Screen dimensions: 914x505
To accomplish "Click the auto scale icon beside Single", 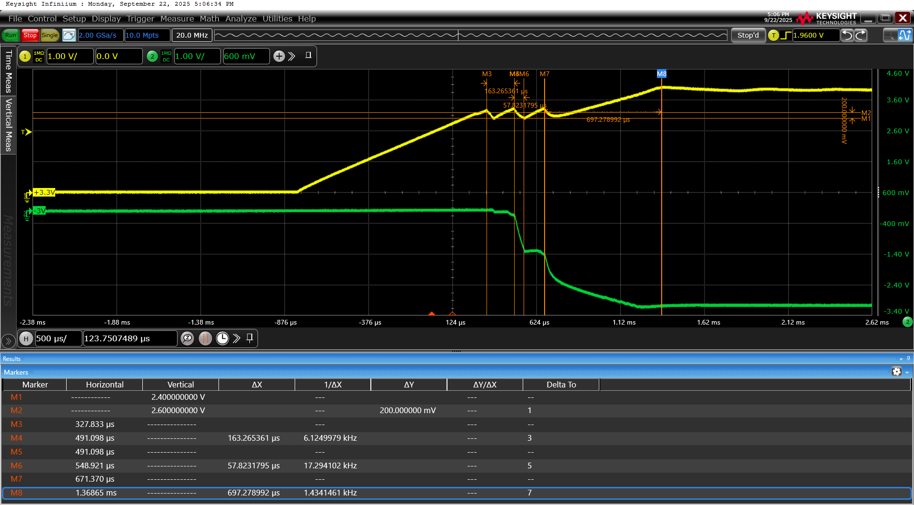I will (x=69, y=35).
